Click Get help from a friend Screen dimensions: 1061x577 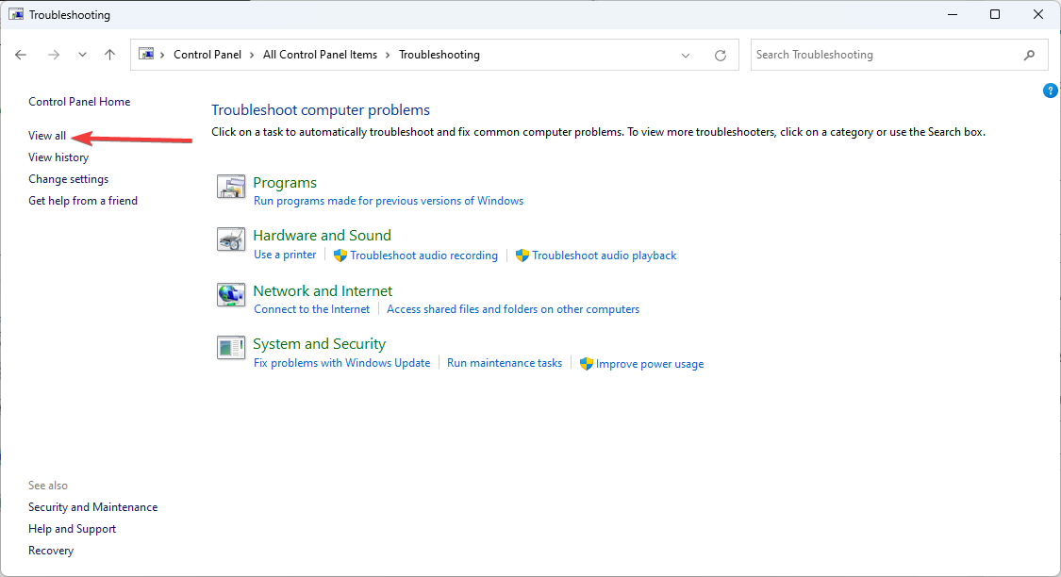(x=83, y=200)
